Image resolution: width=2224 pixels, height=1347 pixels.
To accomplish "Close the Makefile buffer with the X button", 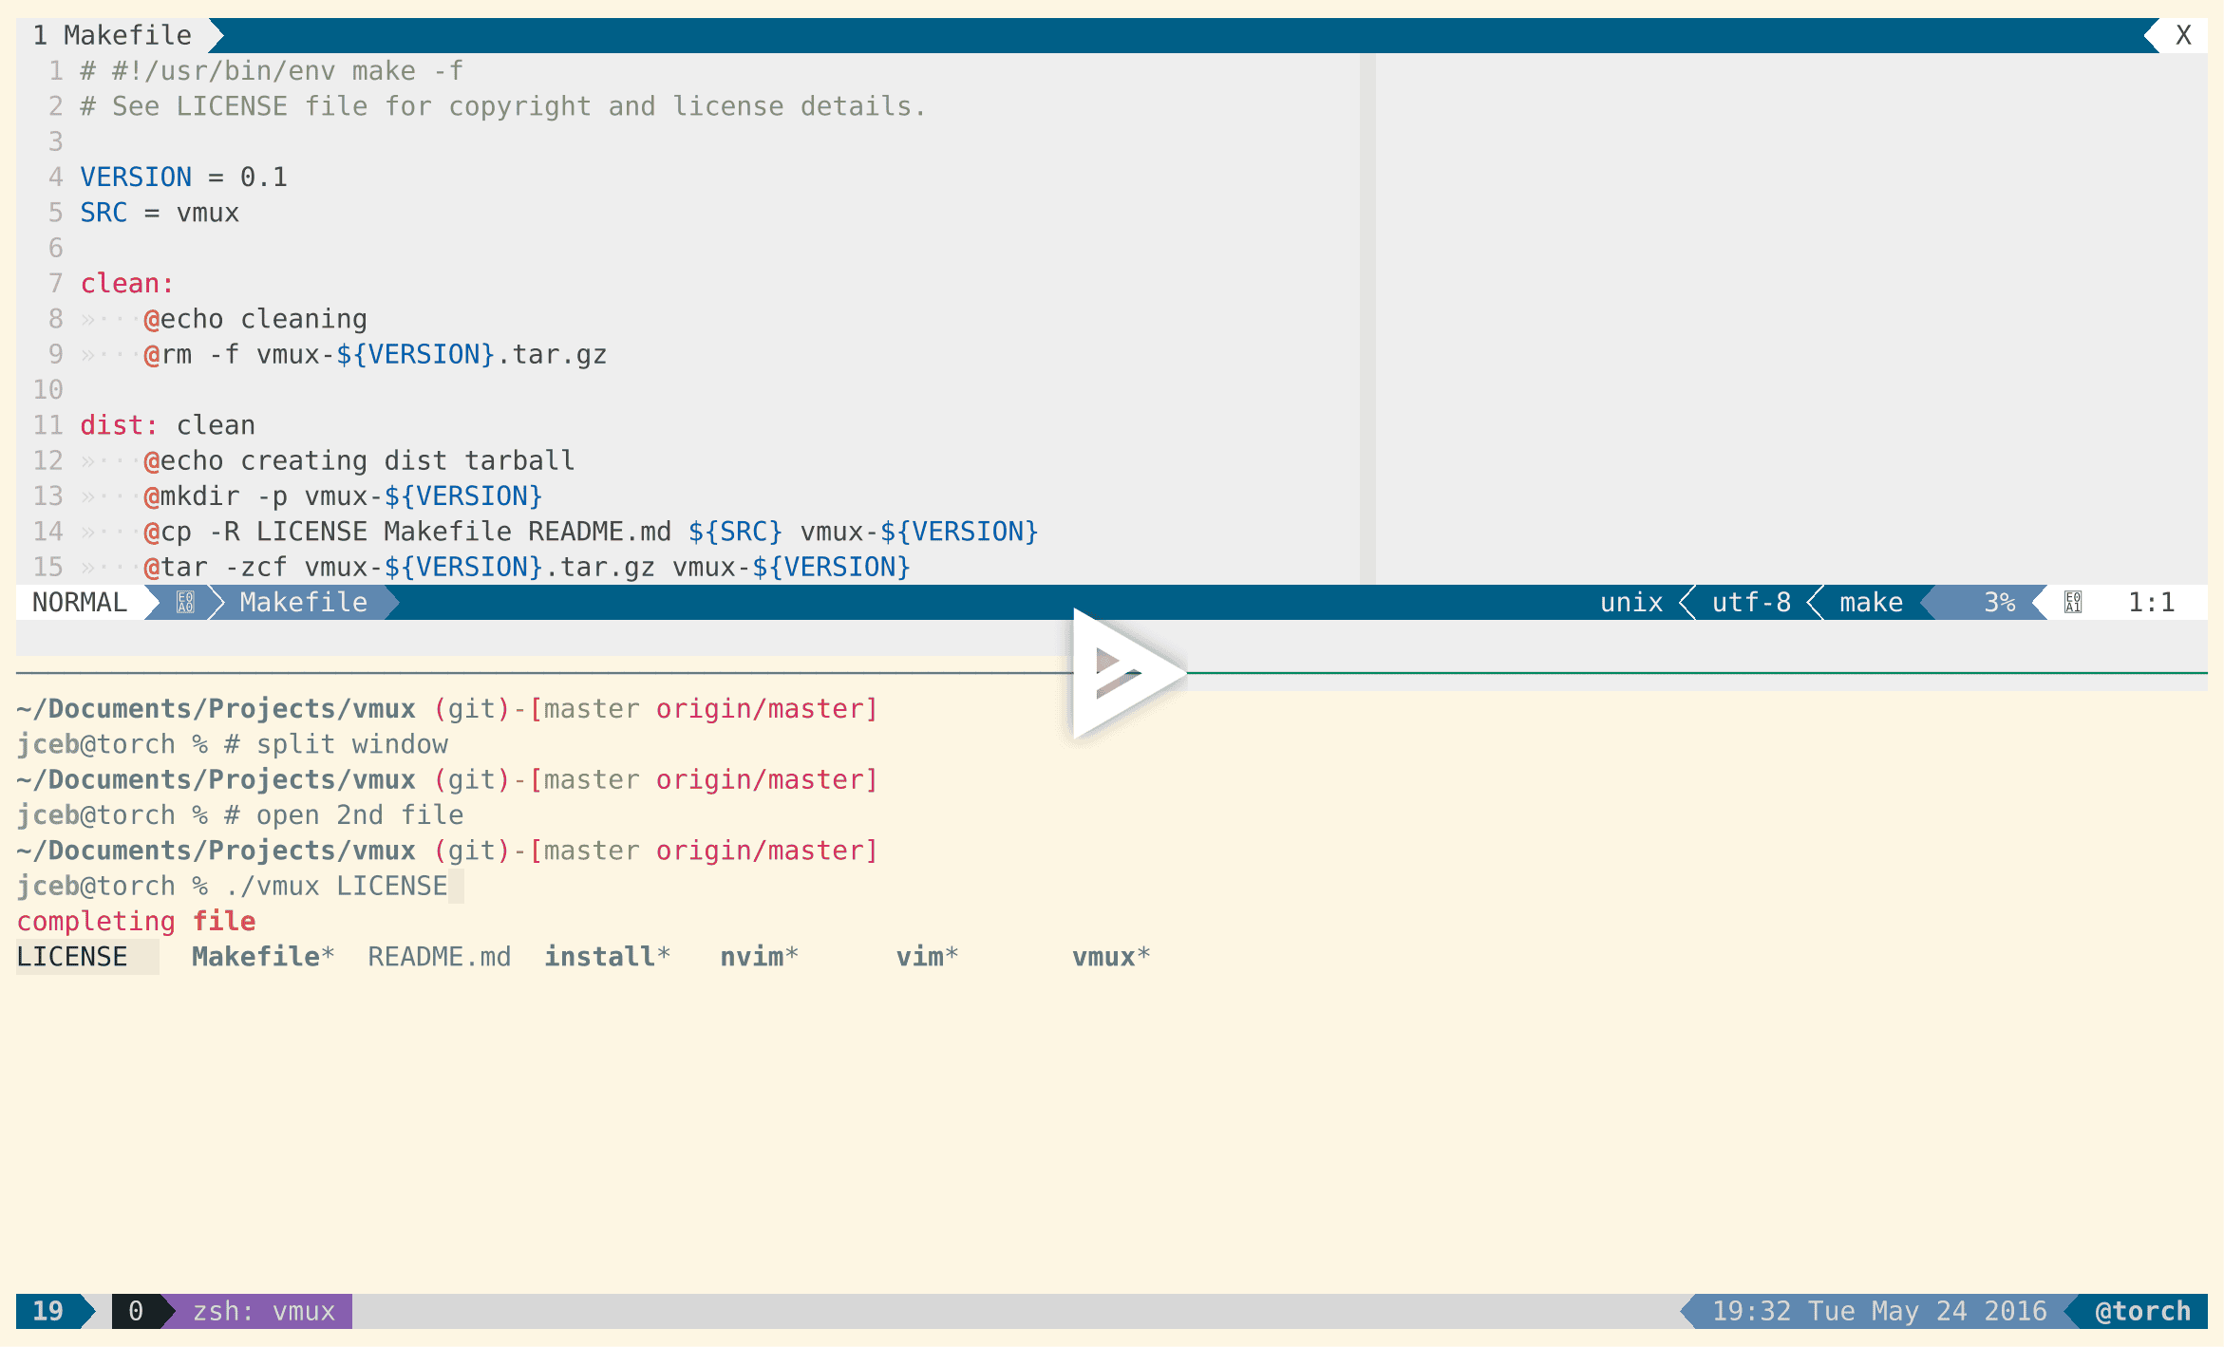I will point(2184,34).
